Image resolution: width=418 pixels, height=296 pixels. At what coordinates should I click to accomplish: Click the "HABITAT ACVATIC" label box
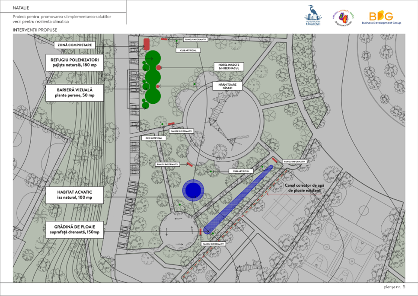75,195
